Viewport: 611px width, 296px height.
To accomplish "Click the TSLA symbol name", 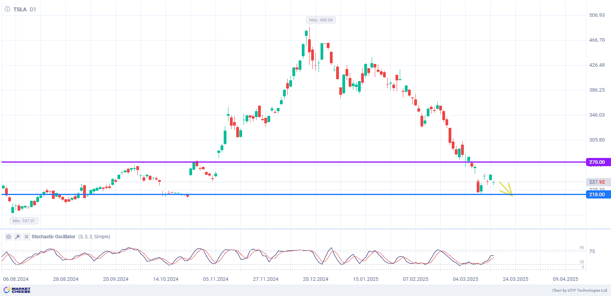I will pyautogui.click(x=20, y=9).
